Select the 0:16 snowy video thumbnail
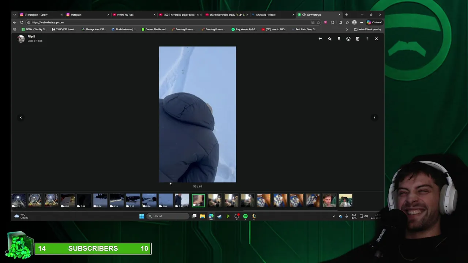 point(117,201)
